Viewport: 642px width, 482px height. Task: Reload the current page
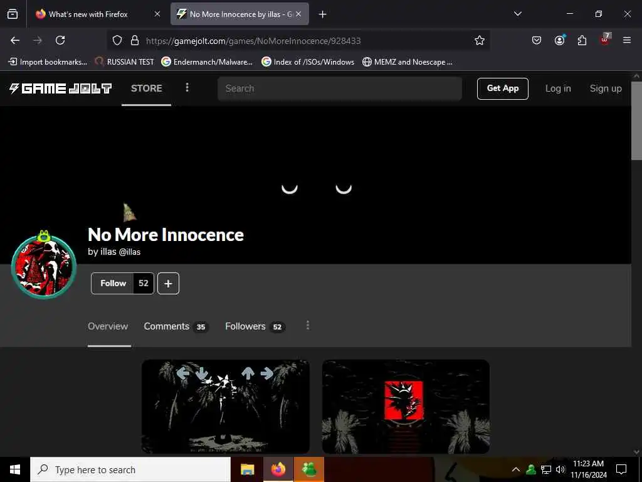[60, 40]
